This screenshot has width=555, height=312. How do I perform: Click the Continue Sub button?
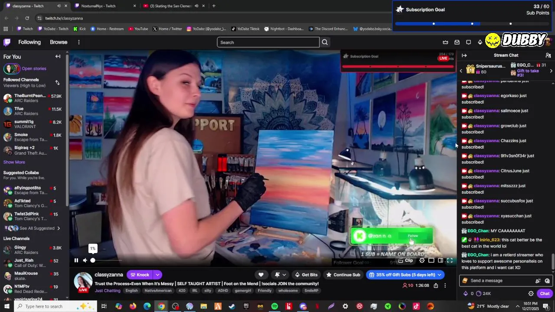point(343,275)
